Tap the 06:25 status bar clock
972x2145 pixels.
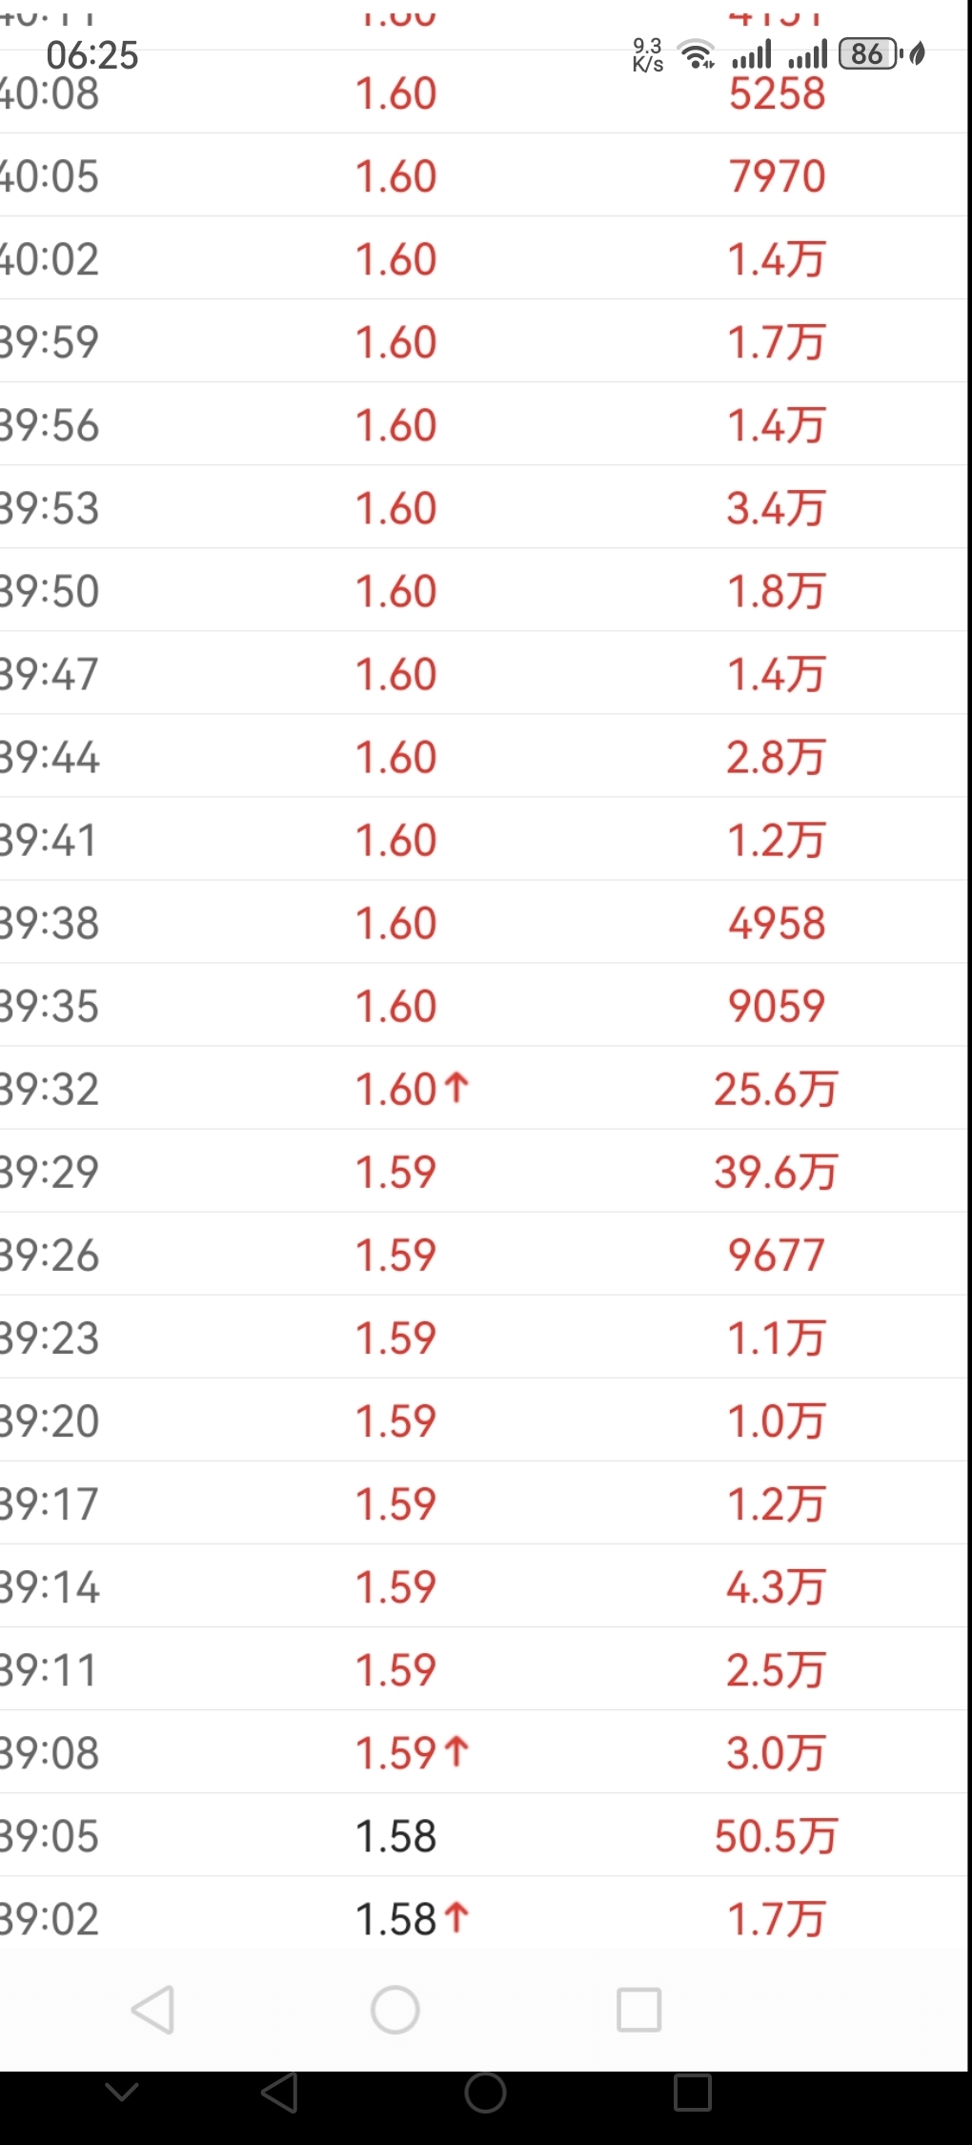[92, 55]
